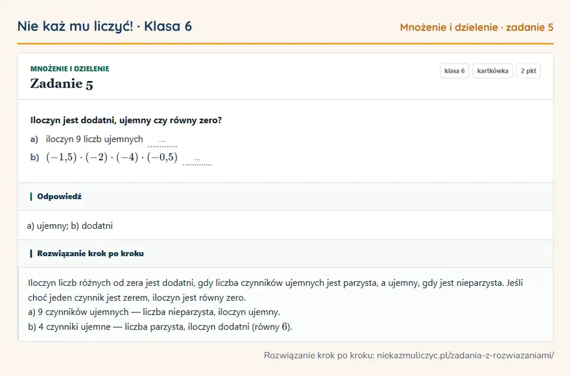Click the 'Nie każ mu liczyć! · Klasa 6' title

pyautogui.click(x=104, y=27)
